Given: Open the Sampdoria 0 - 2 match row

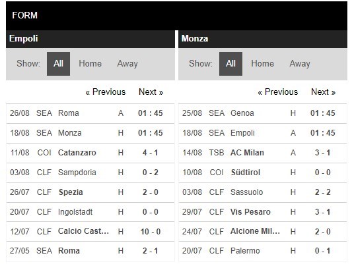Looking at the screenshot, I should [90, 173].
